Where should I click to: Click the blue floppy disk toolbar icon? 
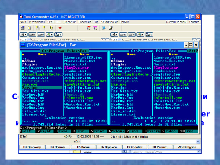pyautogui.click(x=22, y=28)
